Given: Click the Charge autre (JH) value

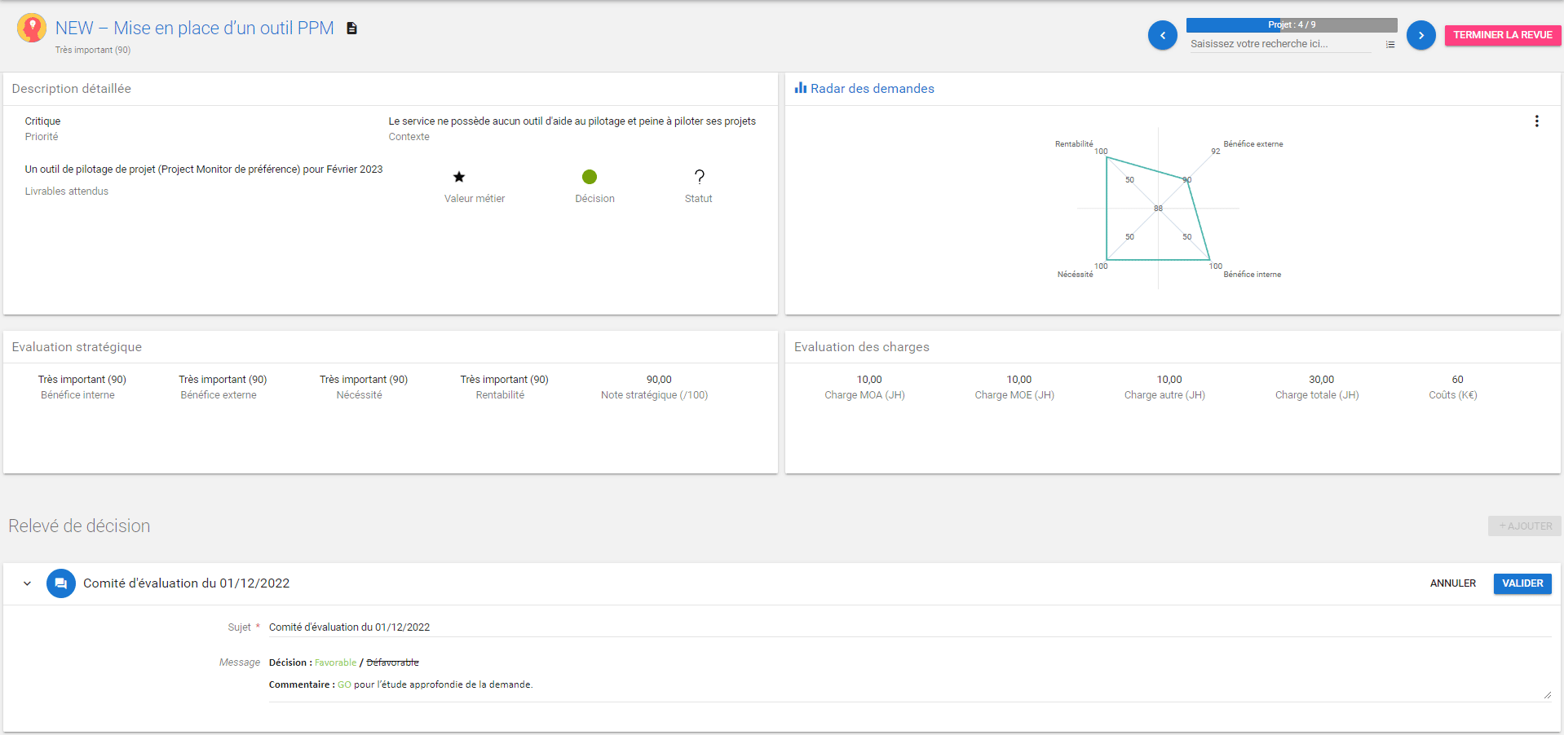Looking at the screenshot, I should 1169,380.
